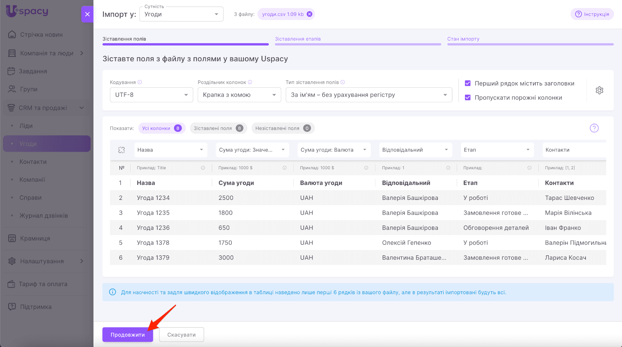
Task: Remove the угоди.csv file with x icon
Action: click(309, 14)
